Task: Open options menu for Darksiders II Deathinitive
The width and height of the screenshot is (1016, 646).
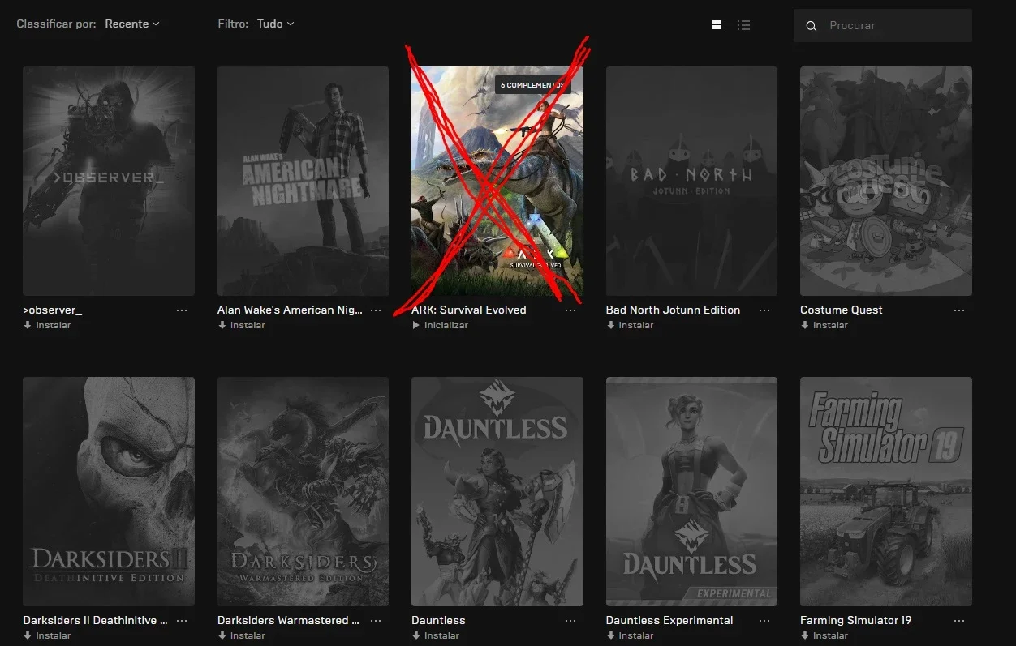Action: point(182,621)
